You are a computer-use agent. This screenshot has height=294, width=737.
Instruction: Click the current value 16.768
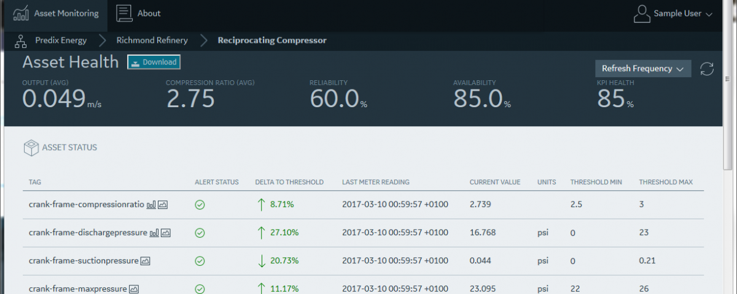coord(483,233)
